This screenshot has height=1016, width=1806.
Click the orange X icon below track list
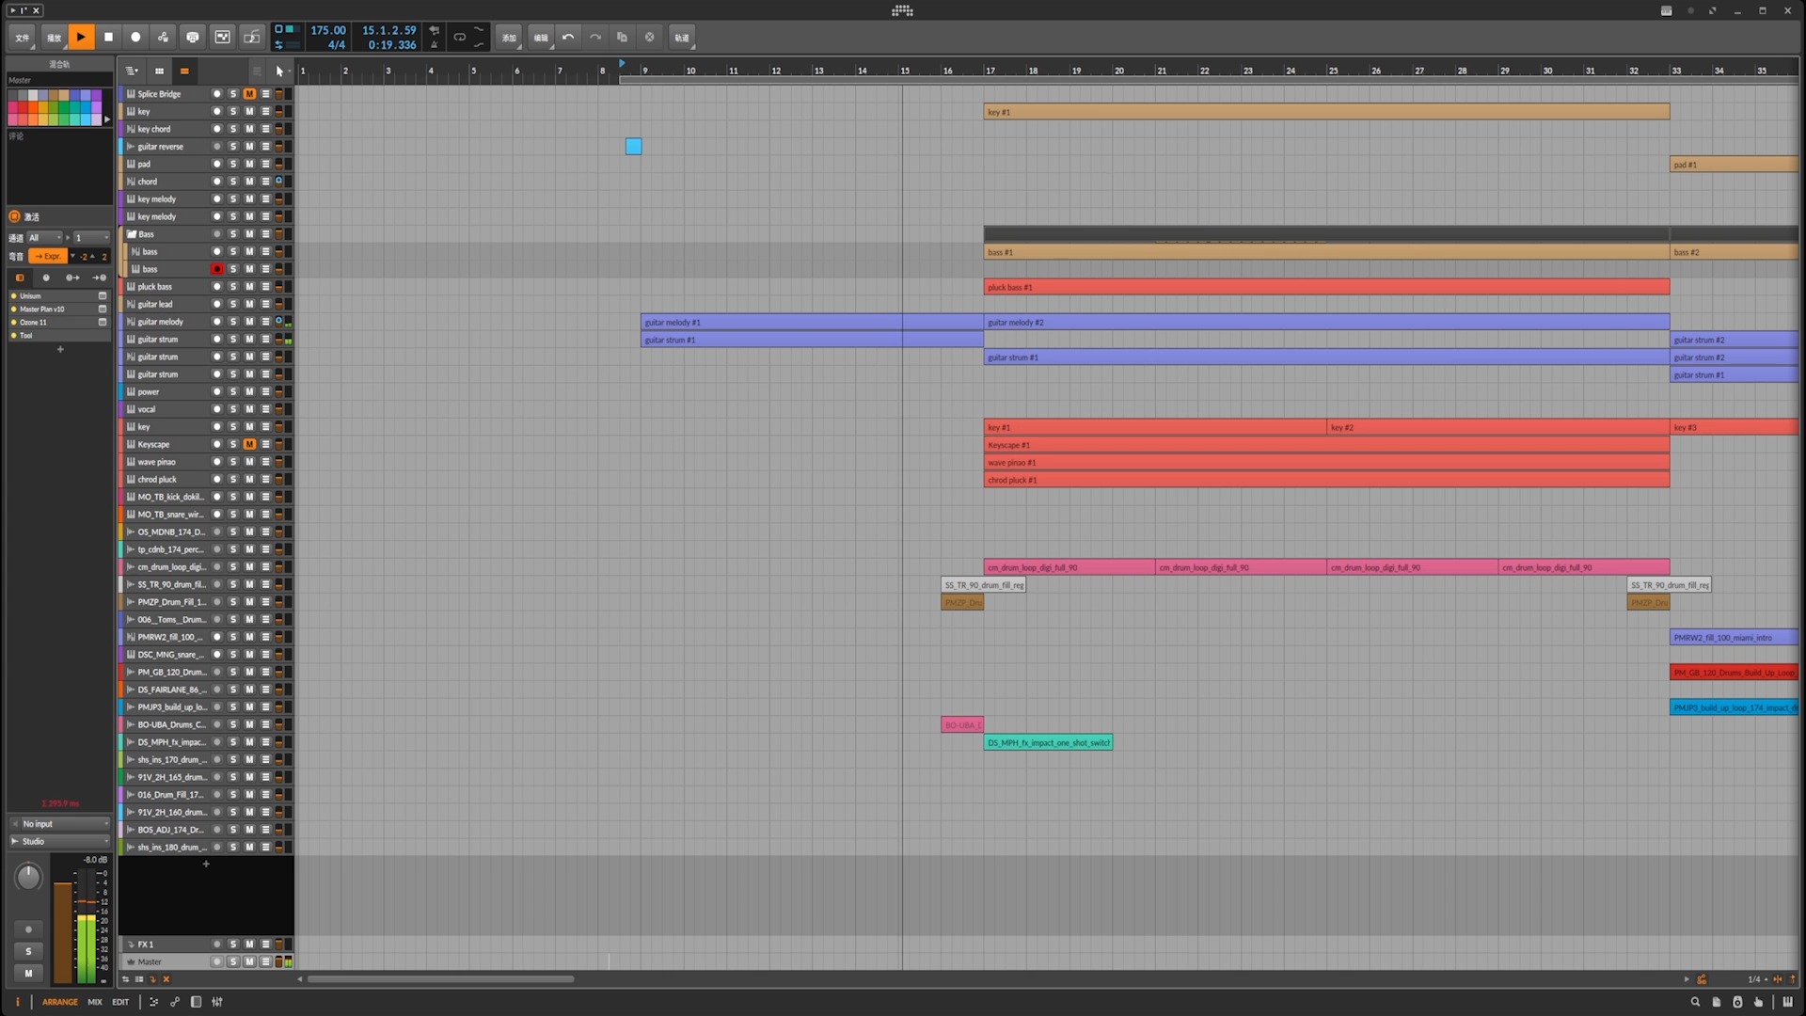point(166,979)
